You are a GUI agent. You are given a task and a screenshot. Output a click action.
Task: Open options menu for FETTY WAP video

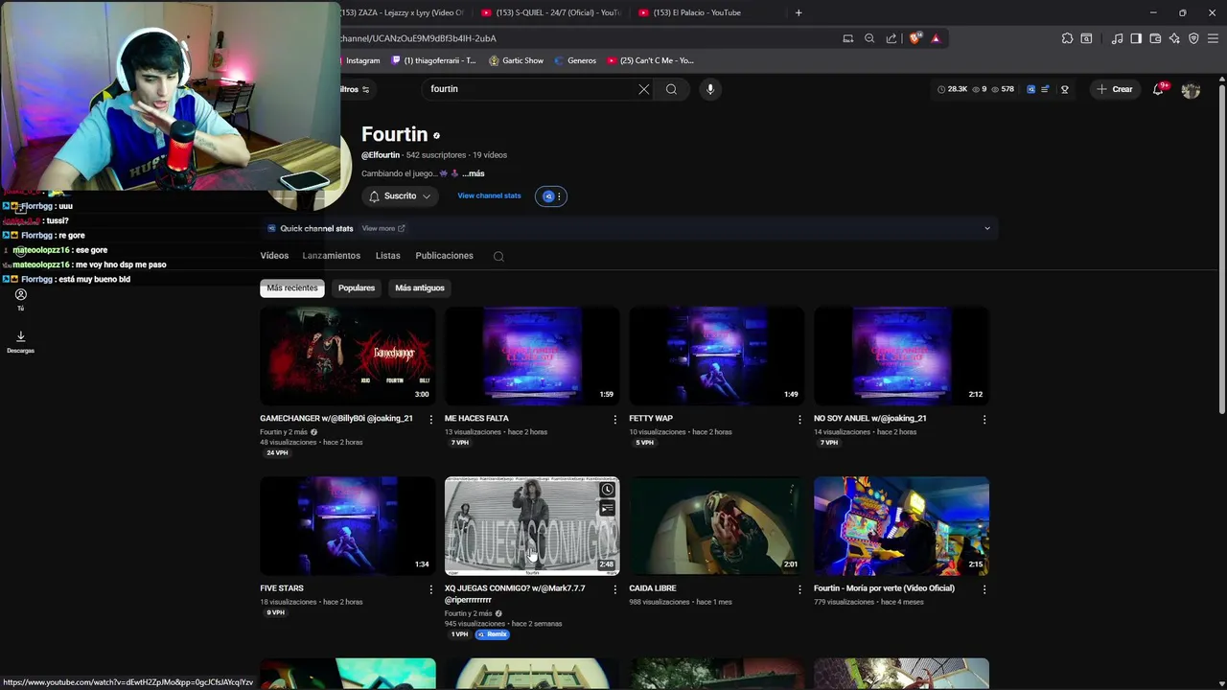(x=799, y=419)
